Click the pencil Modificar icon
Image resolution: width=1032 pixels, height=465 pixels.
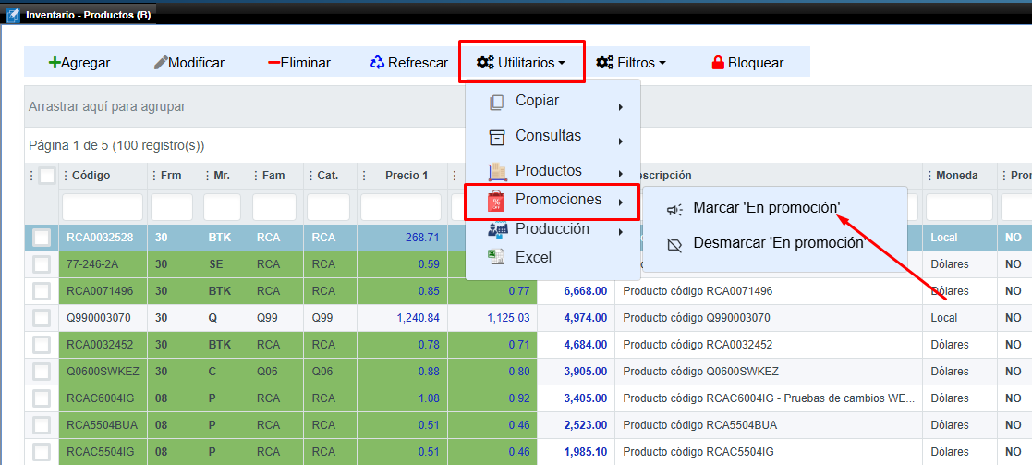[161, 63]
